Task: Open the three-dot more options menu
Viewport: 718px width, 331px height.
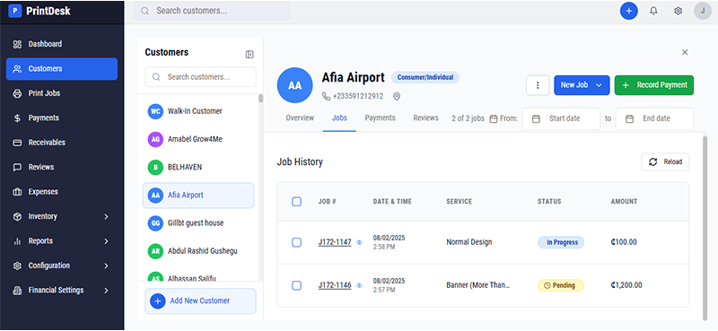Action: pos(538,85)
